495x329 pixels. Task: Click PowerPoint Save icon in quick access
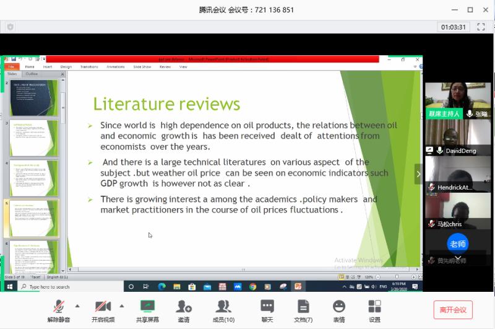pyautogui.click(x=14, y=59)
